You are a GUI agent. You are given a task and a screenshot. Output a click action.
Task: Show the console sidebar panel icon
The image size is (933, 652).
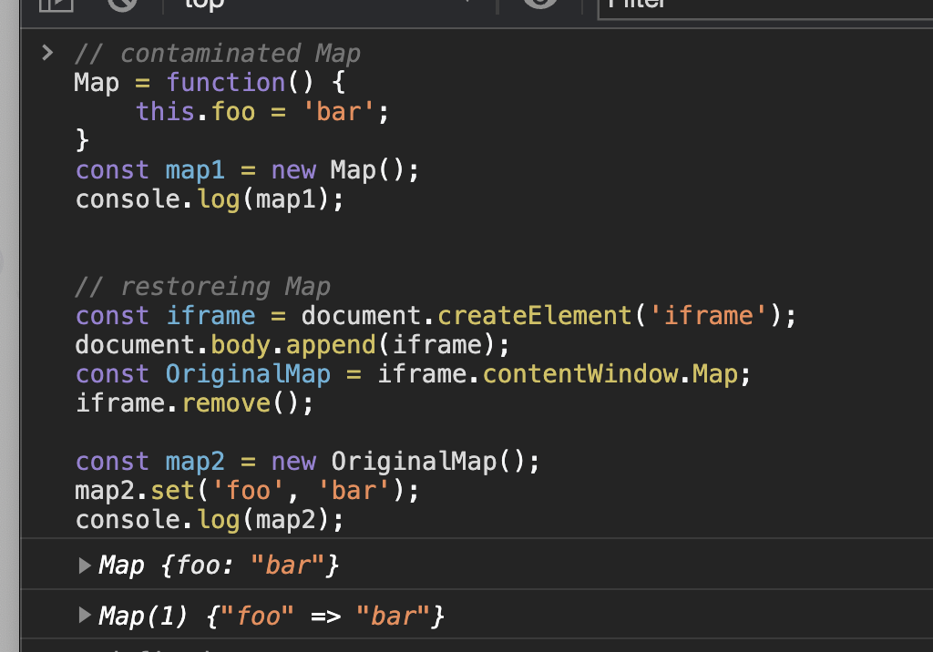click(56, 5)
